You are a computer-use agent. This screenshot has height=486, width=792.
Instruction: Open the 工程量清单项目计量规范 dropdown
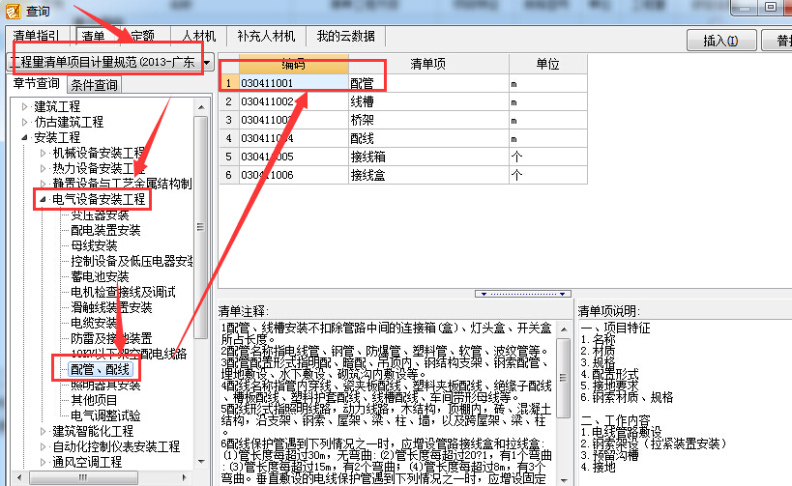point(207,63)
